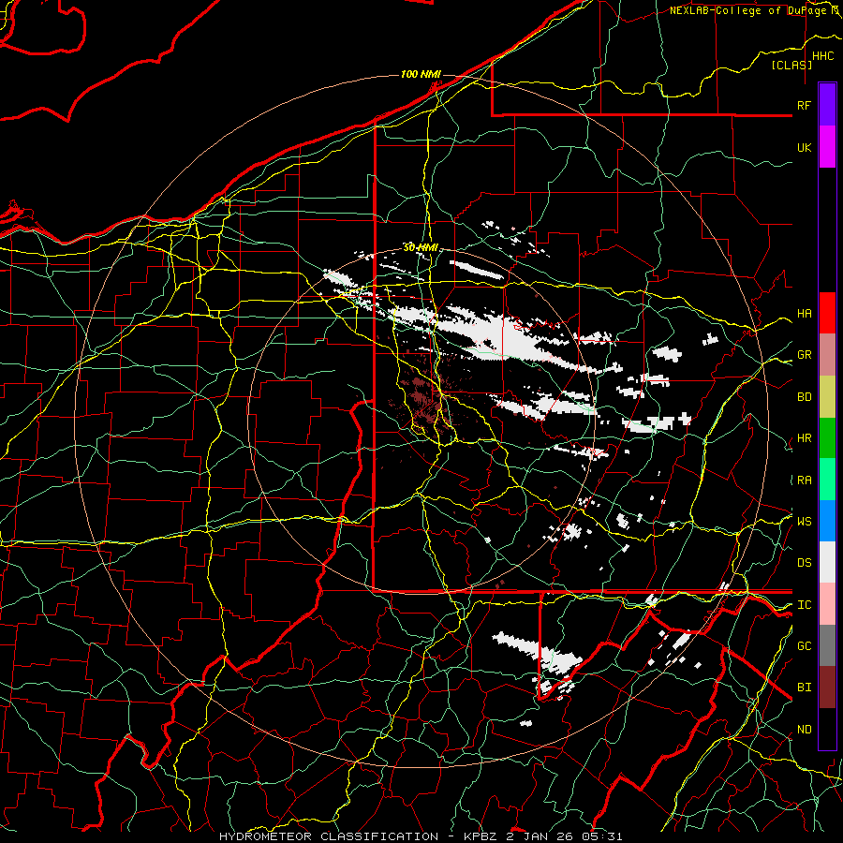Viewport: 843px width, 843px height.
Task: Click the magenta UK color bar swatch
Action: [x=827, y=146]
